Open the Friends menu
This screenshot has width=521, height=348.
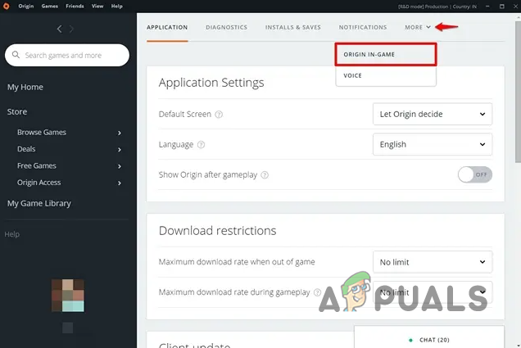click(x=75, y=6)
